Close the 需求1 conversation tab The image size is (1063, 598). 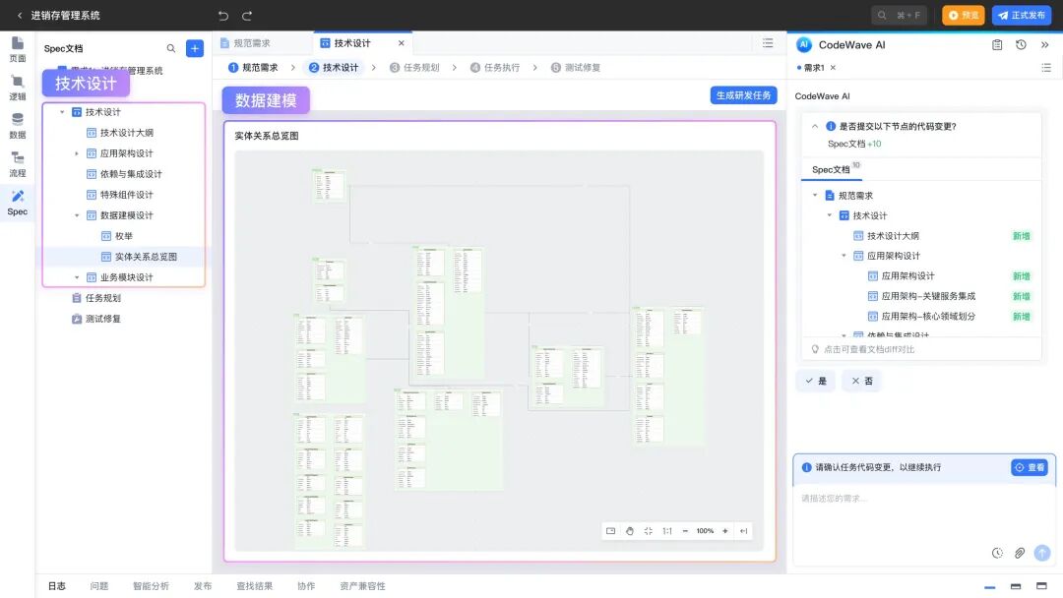pyautogui.click(x=834, y=68)
